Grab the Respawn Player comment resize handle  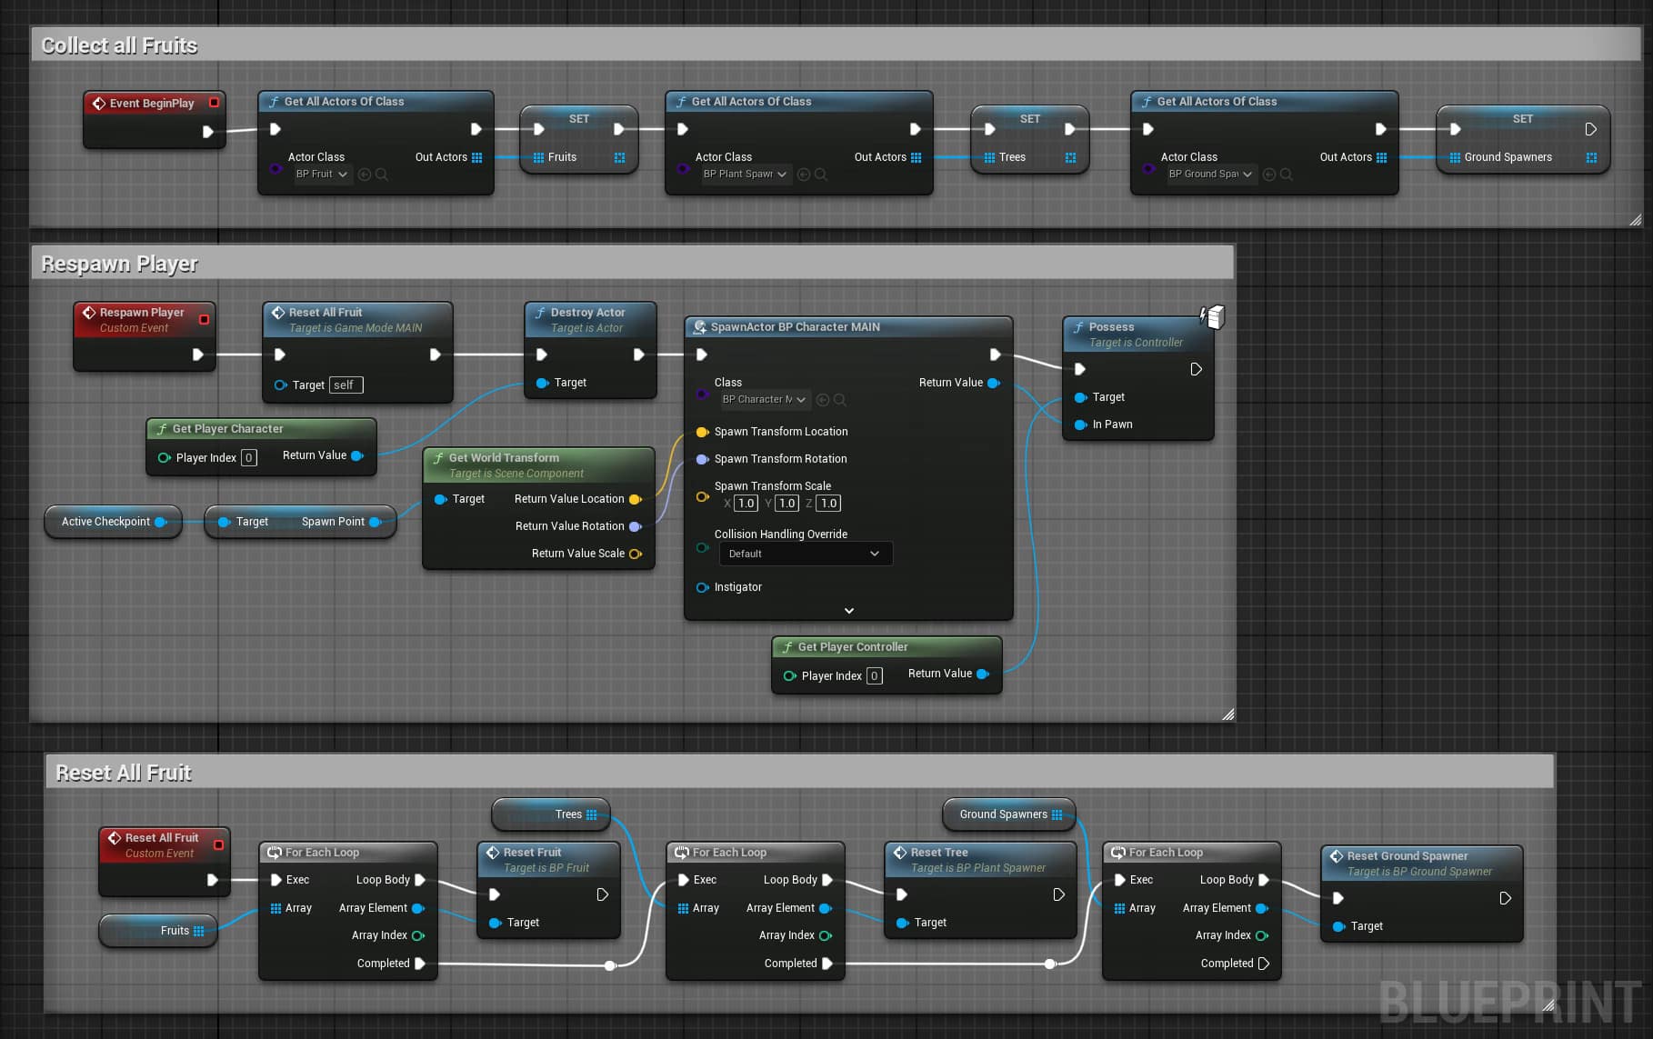click(1227, 714)
